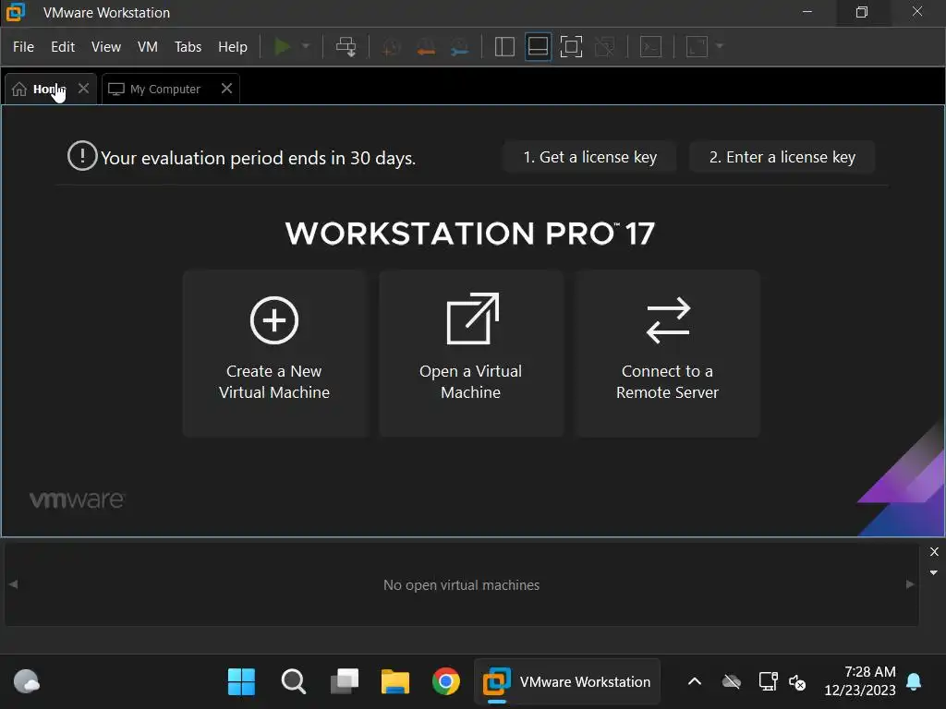Restore down the VMware Workstation window
Image resolution: width=946 pixels, height=709 pixels.
pos(862,11)
